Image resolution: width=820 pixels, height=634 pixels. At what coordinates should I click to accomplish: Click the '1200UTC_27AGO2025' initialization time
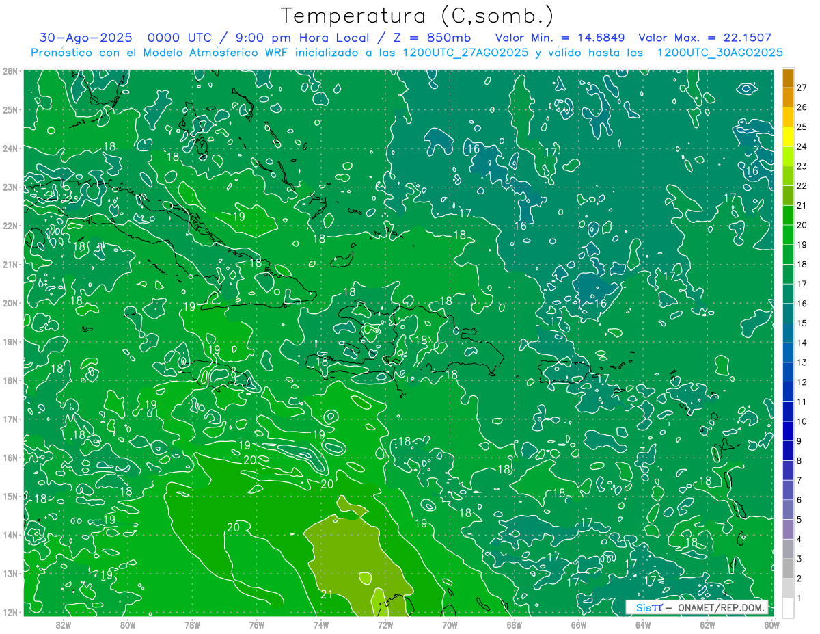(x=465, y=53)
